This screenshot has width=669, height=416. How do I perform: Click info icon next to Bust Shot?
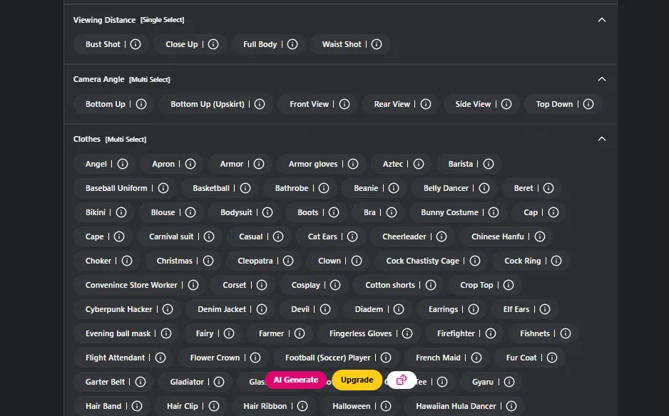tap(136, 44)
